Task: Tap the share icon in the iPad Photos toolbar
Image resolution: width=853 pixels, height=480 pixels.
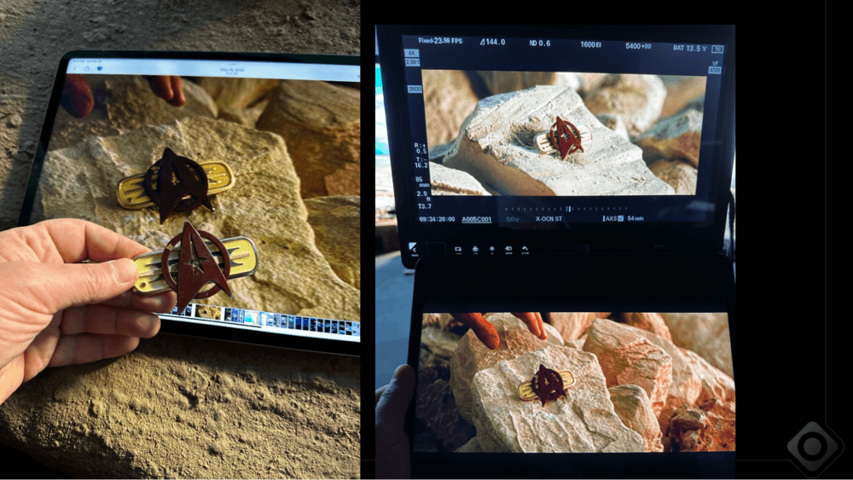Action: (x=87, y=68)
